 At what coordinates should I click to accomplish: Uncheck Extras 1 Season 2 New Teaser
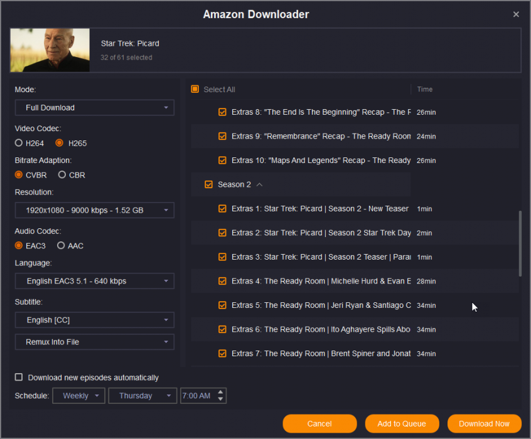222,208
